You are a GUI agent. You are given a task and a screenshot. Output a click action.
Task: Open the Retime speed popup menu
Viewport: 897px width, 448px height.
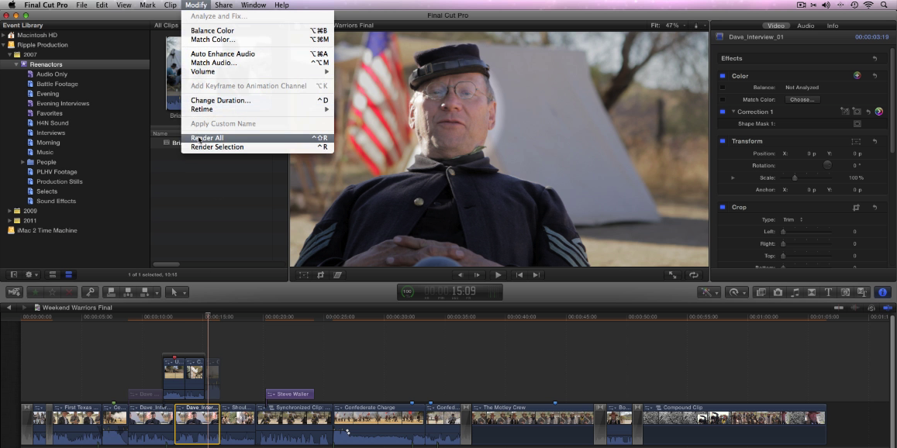point(736,291)
